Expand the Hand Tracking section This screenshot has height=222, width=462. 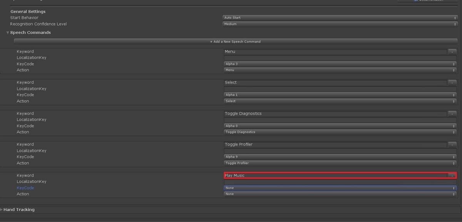tap(2, 210)
